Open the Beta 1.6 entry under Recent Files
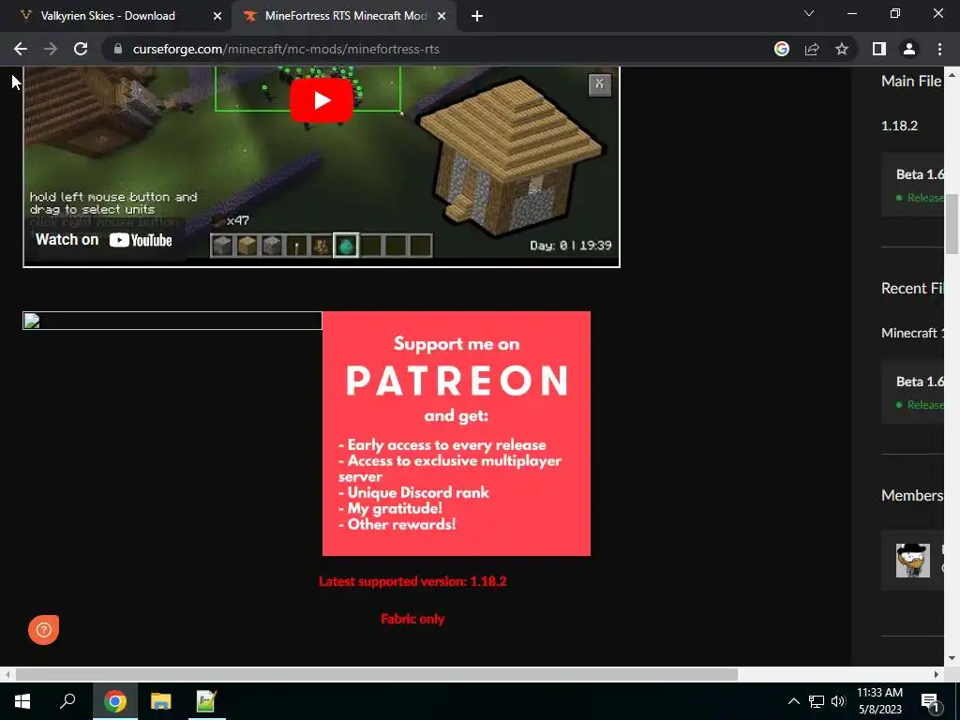This screenshot has height=720, width=960. point(912,392)
